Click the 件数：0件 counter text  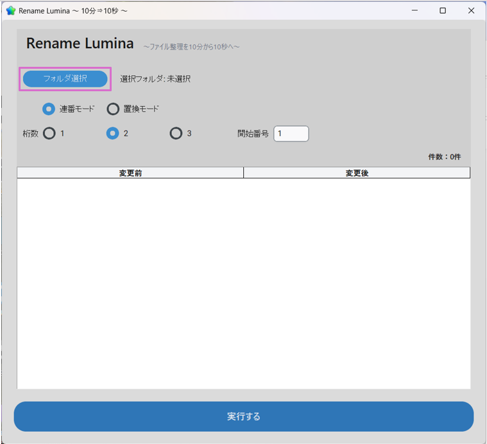click(x=444, y=157)
